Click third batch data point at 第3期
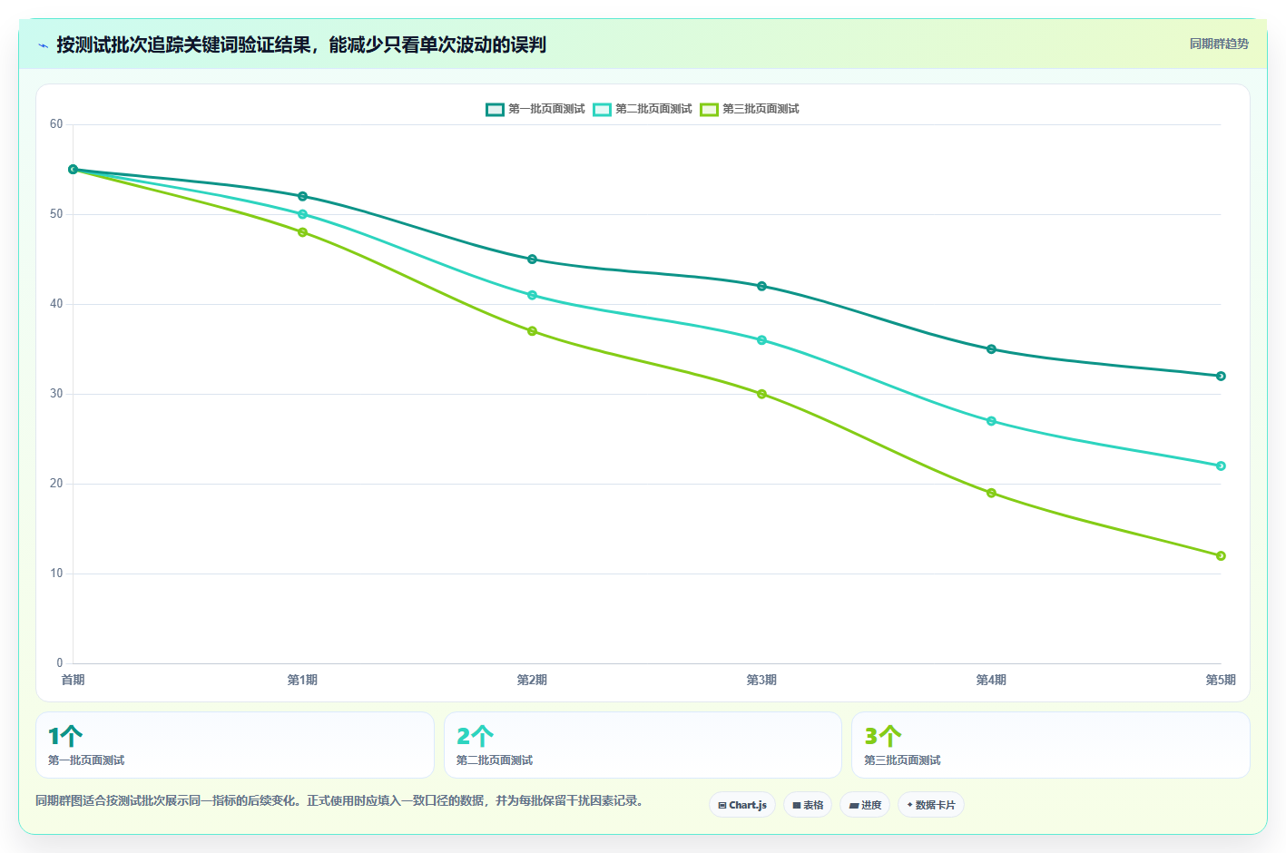Screen dimensions: 1286x853 761,394
